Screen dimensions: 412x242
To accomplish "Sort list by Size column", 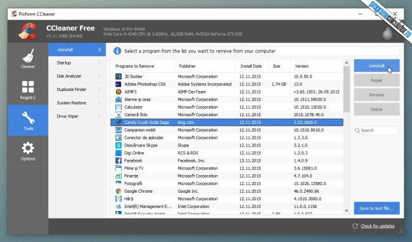I will click(x=279, y=66).
